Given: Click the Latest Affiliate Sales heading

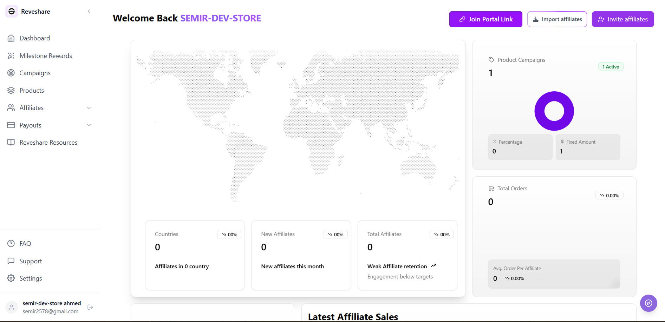Looking at the screenshot, I should point(353,317).
